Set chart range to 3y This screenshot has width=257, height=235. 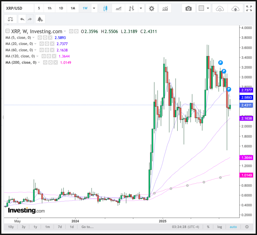(23, 227)
